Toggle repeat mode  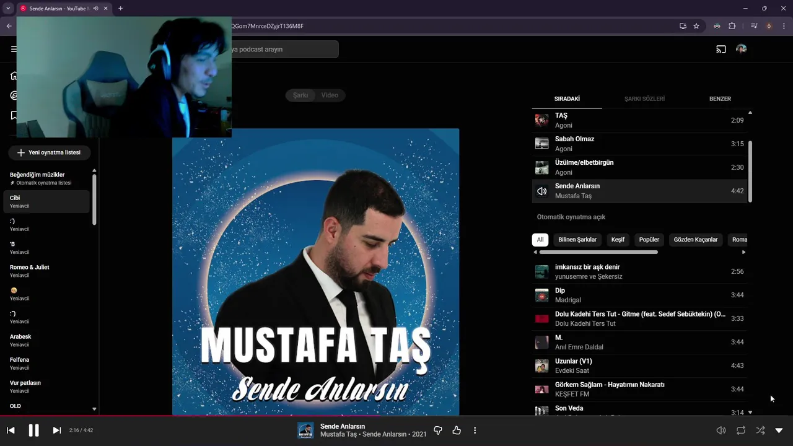click(741, 431)
